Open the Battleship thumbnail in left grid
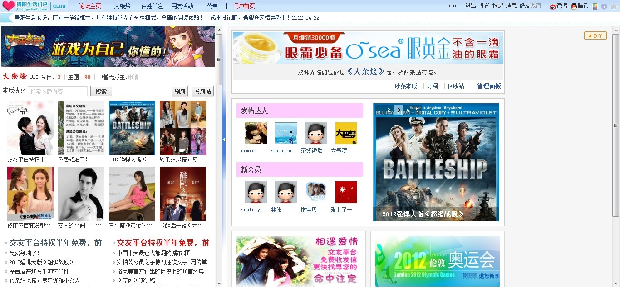The width and height of the screenshot is (620, 289). pos(132,128)
